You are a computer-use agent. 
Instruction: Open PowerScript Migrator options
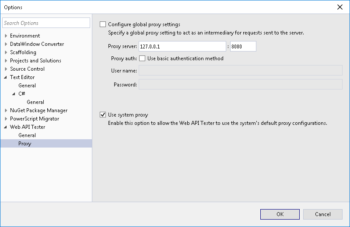pos(35,119)
